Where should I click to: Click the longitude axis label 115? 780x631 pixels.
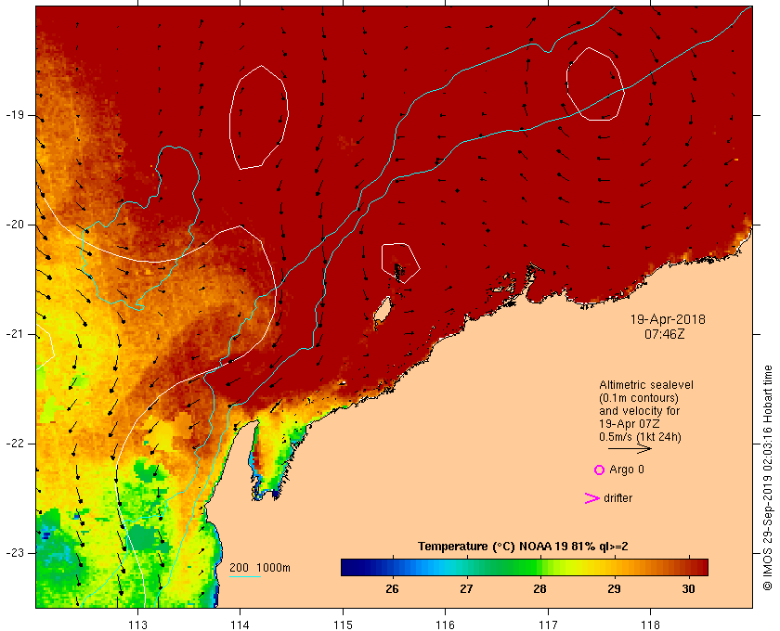(x=343, y=625)
